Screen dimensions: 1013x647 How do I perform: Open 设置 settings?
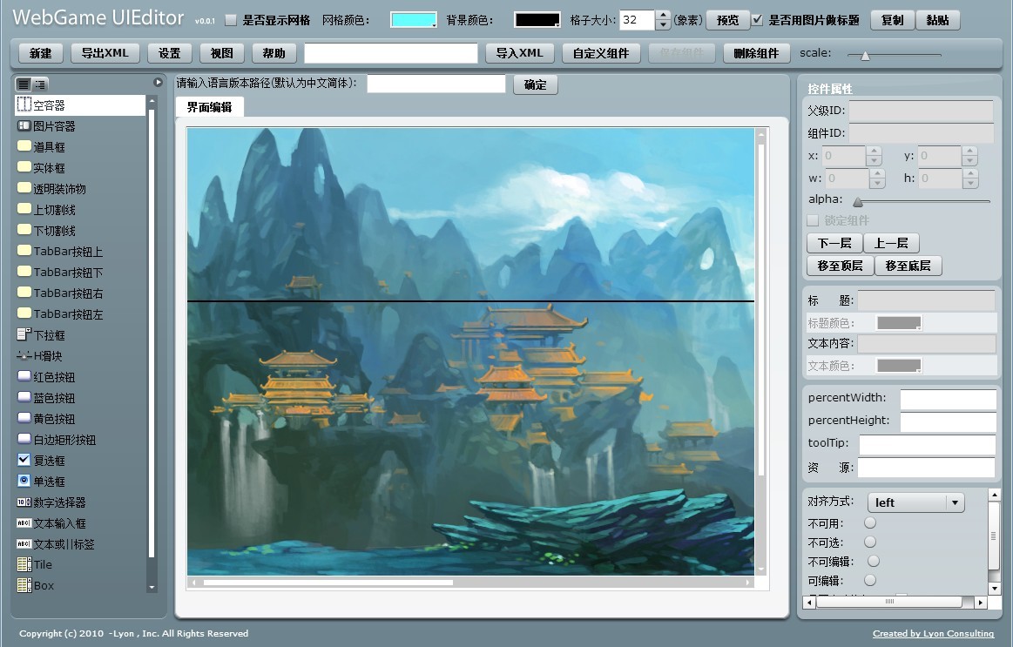tap(169, 53)
